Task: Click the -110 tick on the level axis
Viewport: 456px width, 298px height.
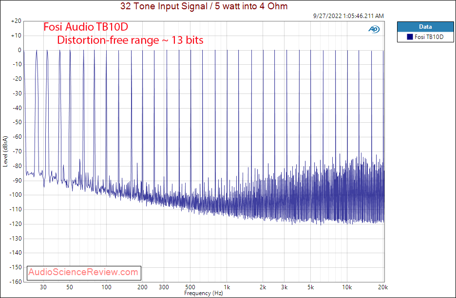Action: [16, 209]
